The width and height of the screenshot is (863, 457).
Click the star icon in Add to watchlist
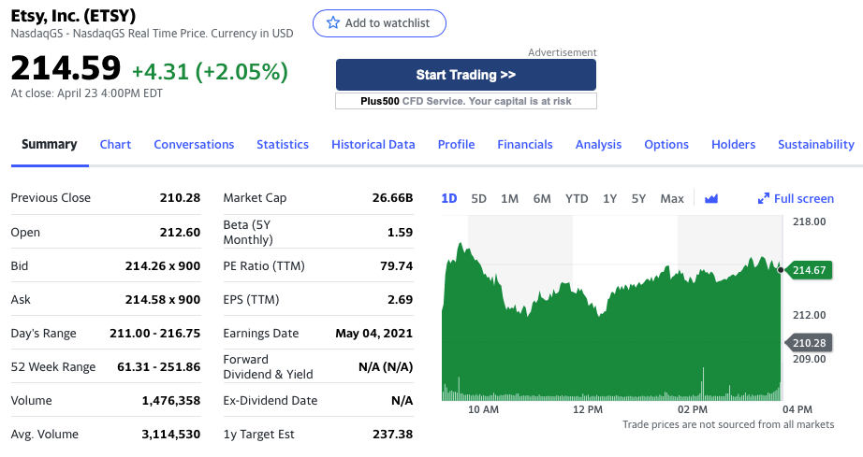[333, 22]
